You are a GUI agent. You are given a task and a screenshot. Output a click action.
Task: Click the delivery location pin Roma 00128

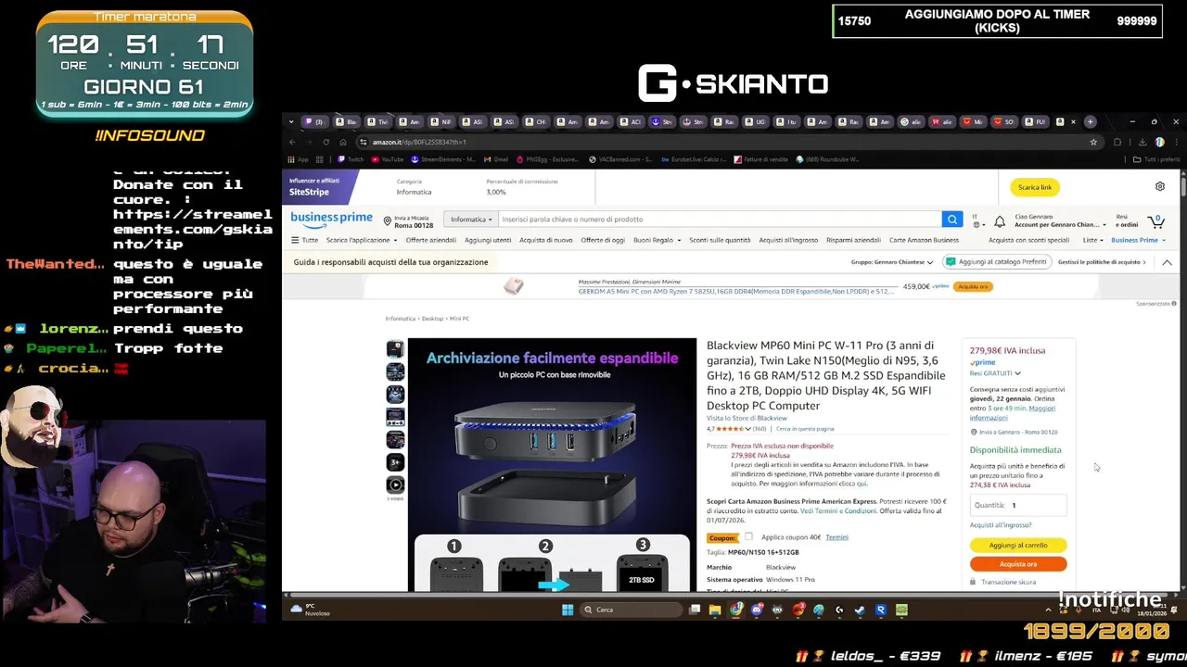pyautogui.click(x=408, y=220)
